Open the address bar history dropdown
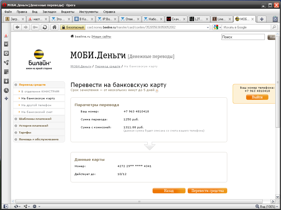Screen dimensions: 281x210 pos(208,28)
